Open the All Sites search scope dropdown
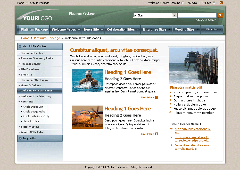 [x=174, y=15]
